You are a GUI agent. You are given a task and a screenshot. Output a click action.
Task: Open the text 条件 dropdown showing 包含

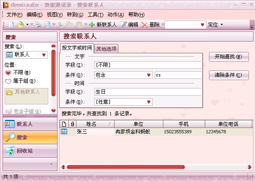click(123, 75)
